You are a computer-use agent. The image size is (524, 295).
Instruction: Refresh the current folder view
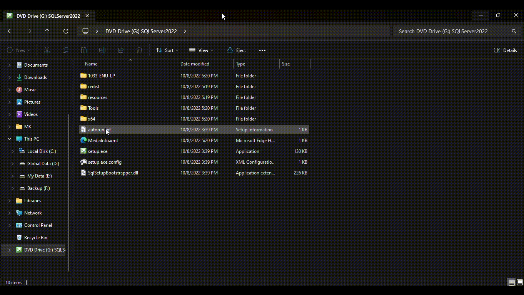point(66,31)
